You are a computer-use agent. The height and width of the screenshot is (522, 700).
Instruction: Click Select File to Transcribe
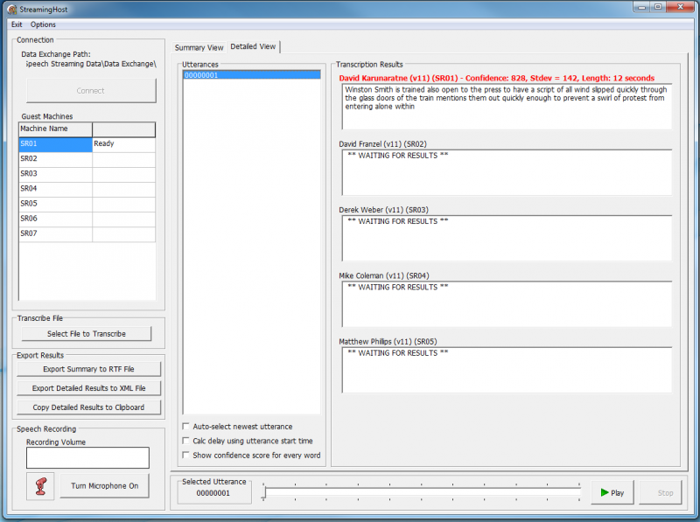86,334
